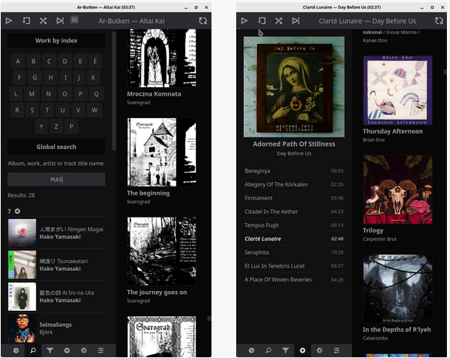Open In the Depths of R'lyeh album

(398, 289)
